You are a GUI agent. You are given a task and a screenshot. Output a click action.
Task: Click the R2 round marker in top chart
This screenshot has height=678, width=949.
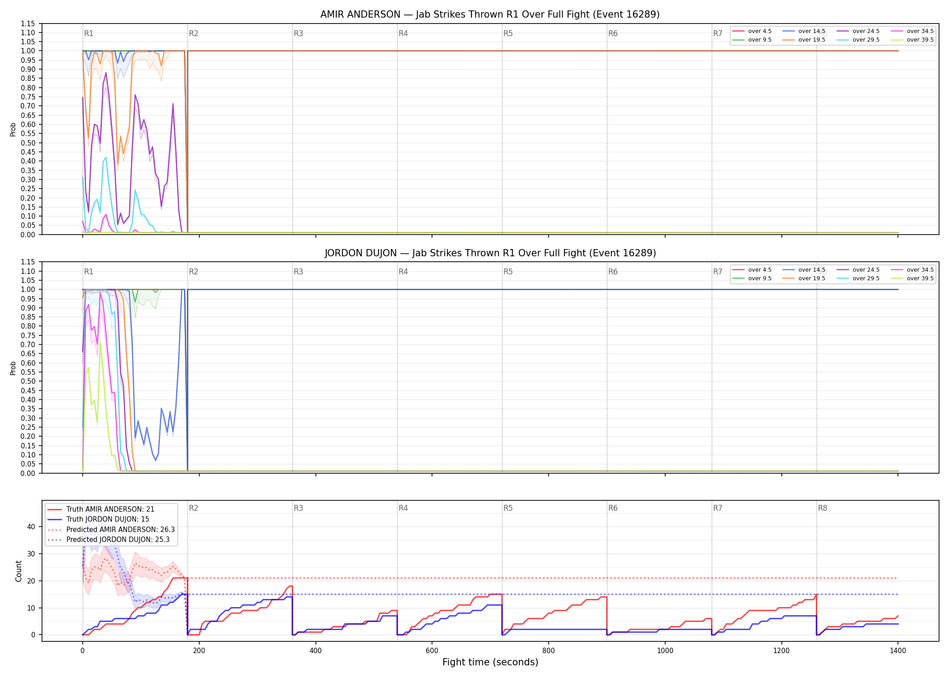(193, 33)
